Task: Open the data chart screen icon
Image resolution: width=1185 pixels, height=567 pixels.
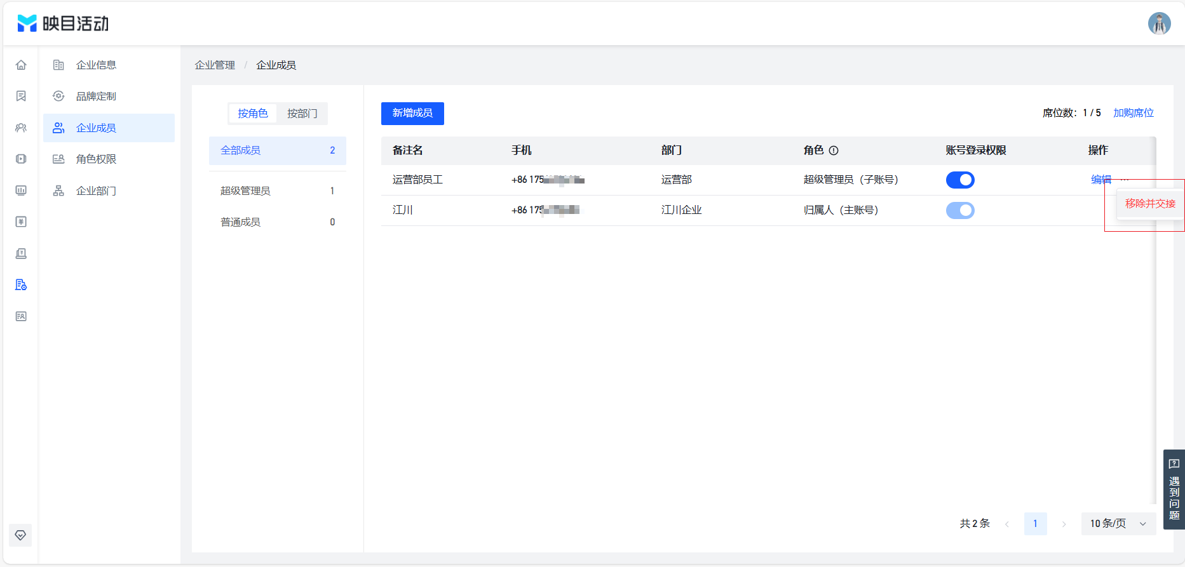Action: (x=21, y=190)
